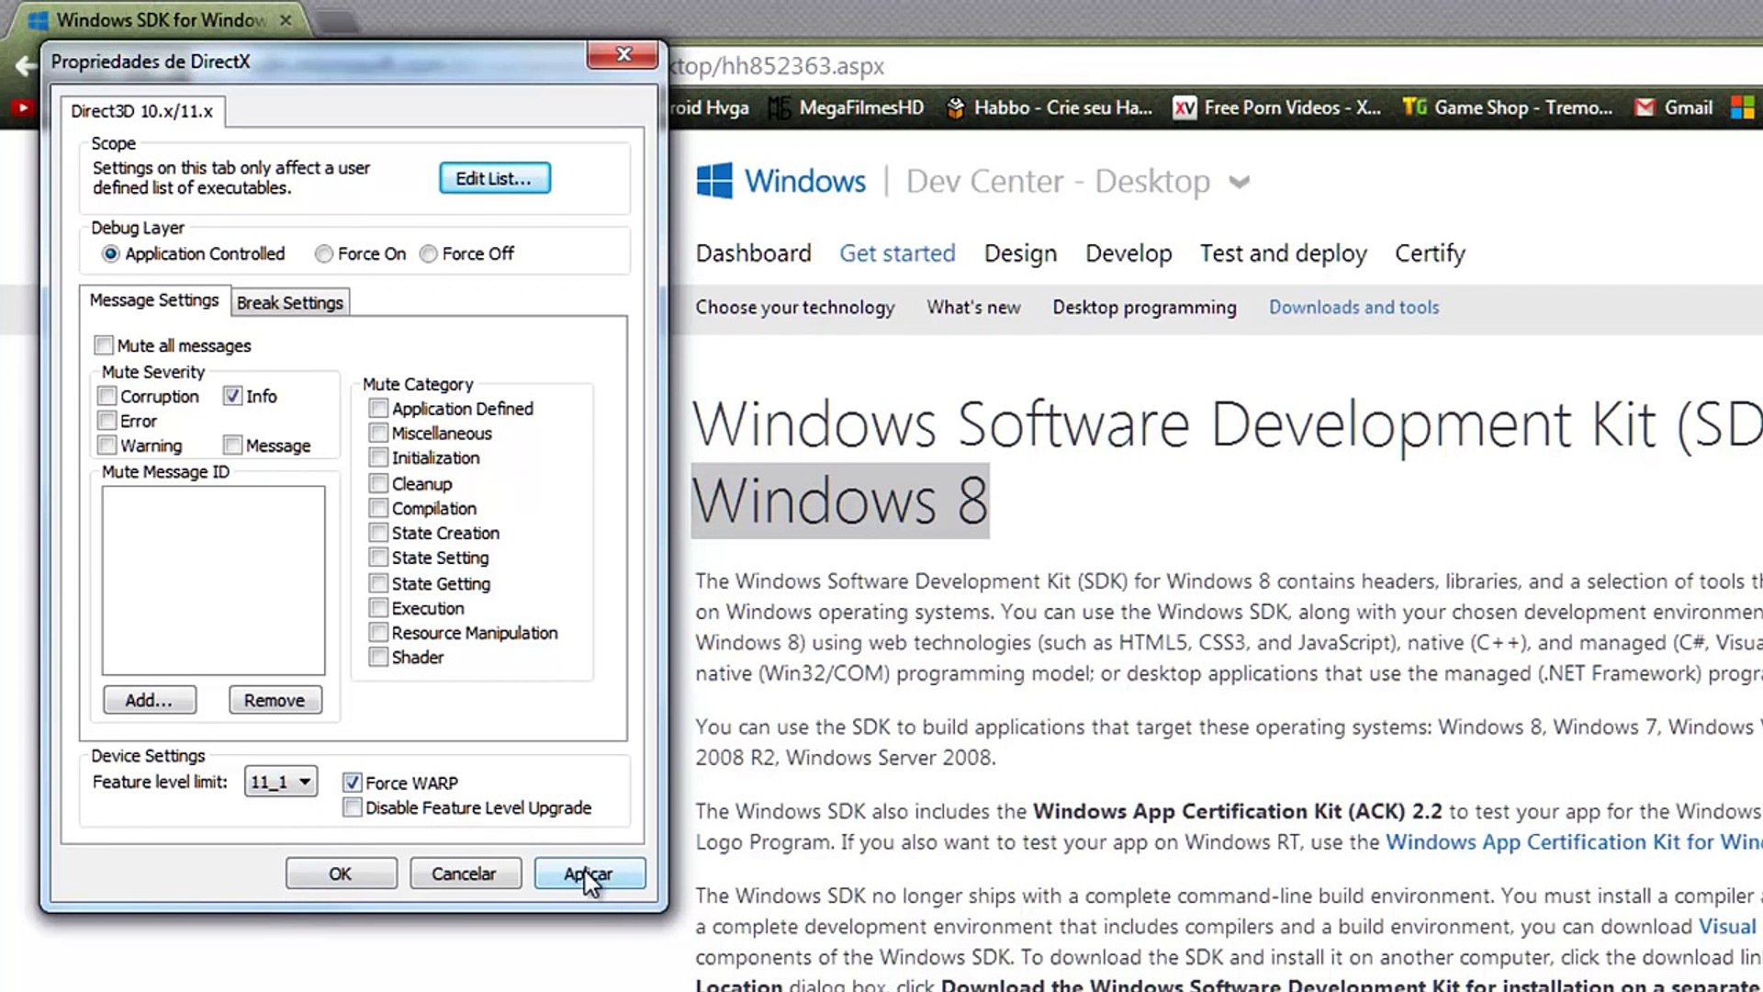Check the Shader mute category
The height and width of the screenshot is (992, 1763).
click(378, 657)
